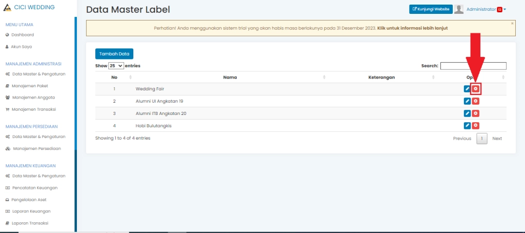Screen dimensions: 525x233
Task: Open Data Master & Pengaturan under Persediaan
Action: [x=35, y=137]
